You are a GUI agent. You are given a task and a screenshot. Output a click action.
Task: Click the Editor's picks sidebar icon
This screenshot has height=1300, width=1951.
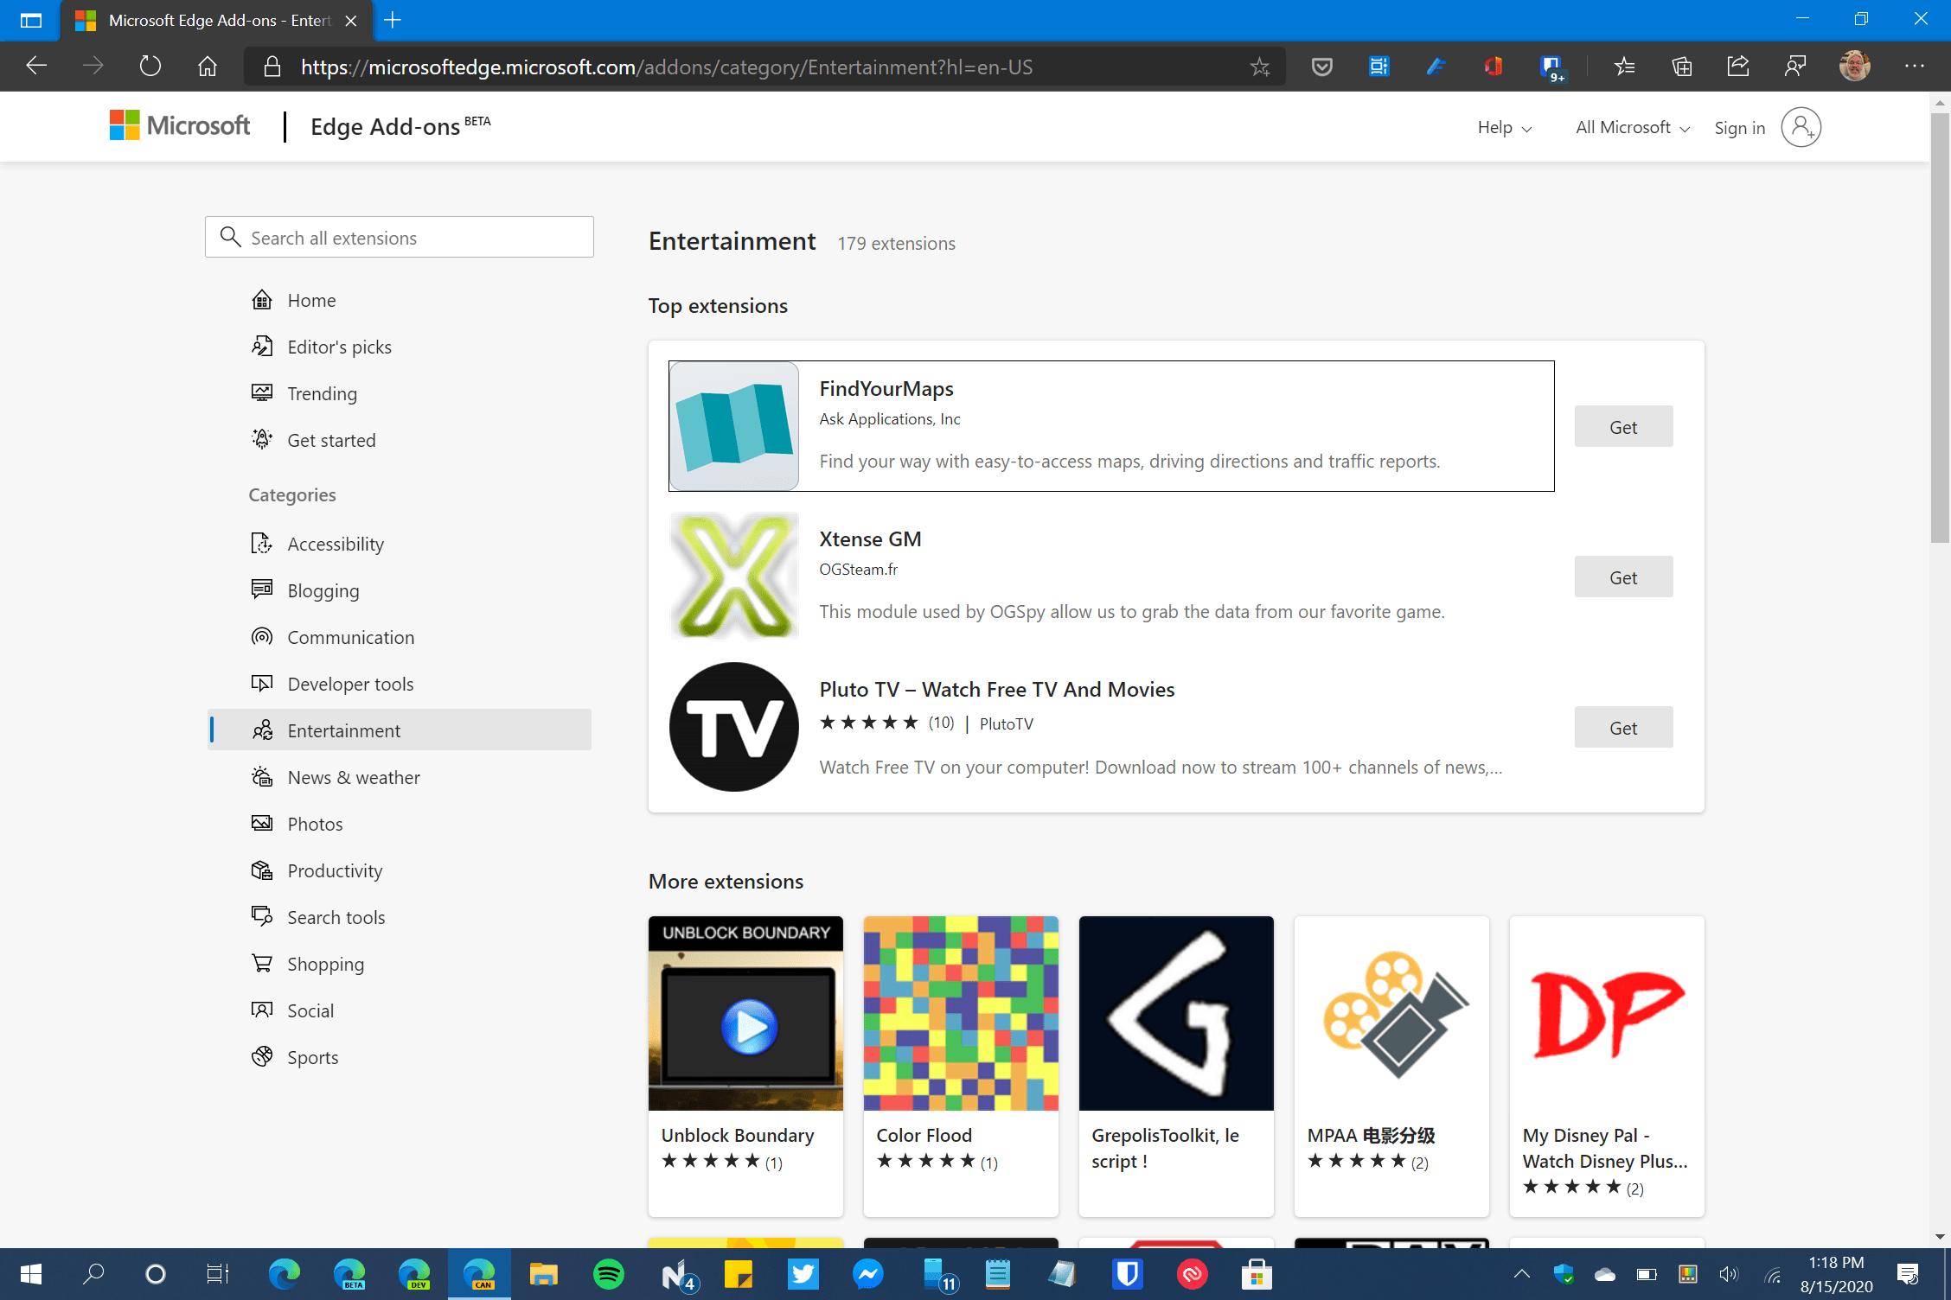click(263, 346)
